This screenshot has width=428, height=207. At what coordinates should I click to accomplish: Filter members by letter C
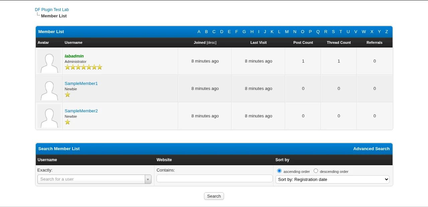pyautogui.click(x=214, y=32)
